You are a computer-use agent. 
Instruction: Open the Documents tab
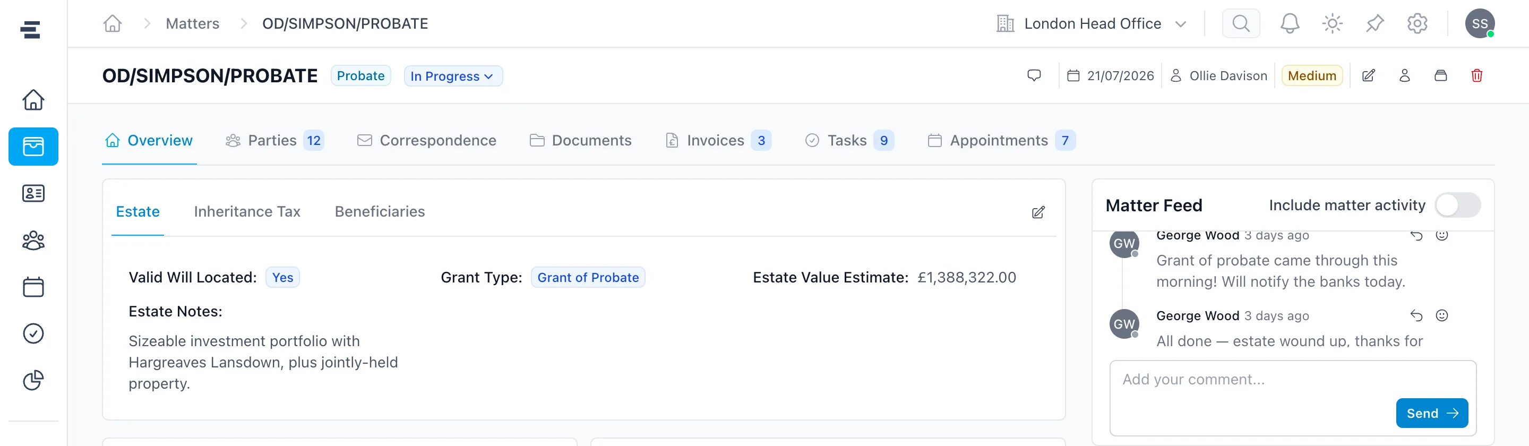point(580,141)
